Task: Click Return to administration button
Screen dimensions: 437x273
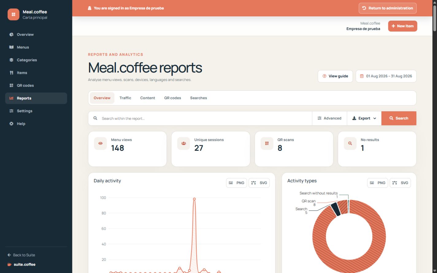Action: [388, 8]
